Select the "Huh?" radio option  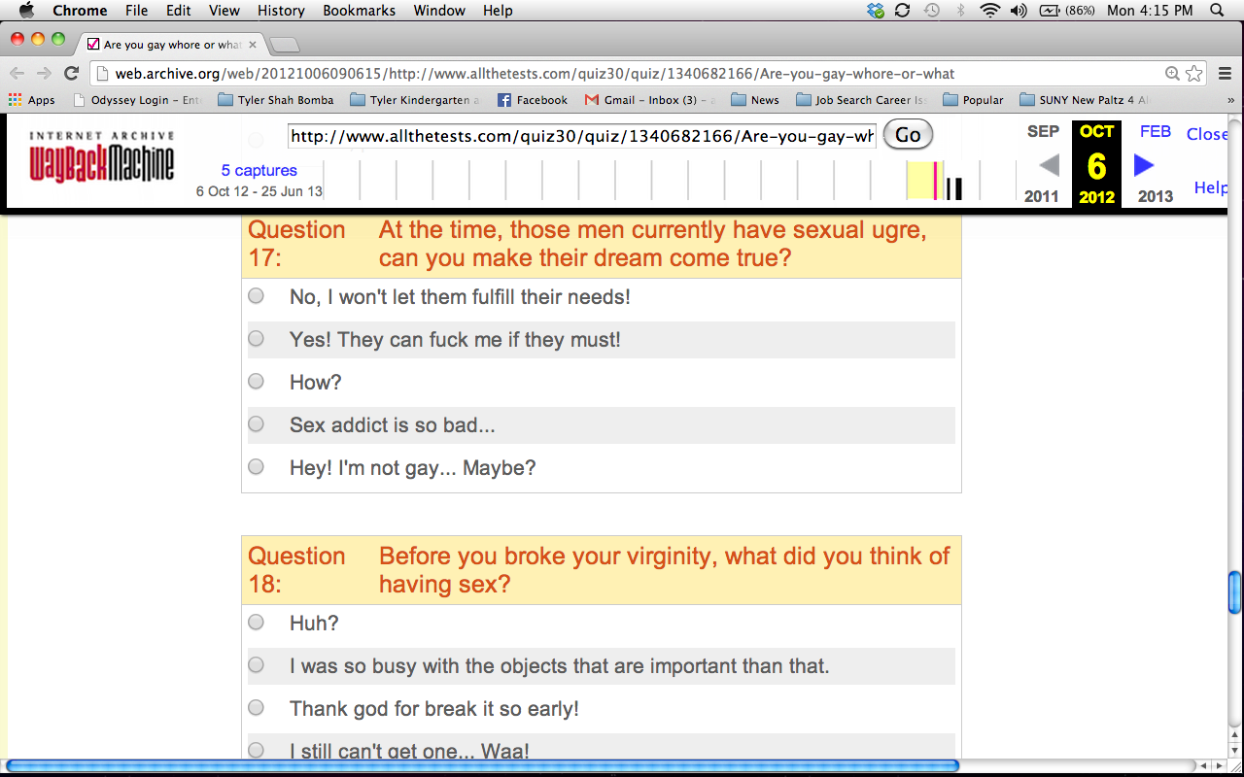tap(256, 623)
